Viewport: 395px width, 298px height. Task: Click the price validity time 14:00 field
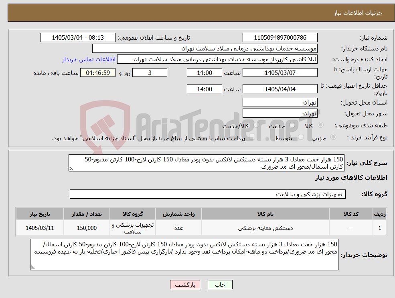[204, 89]
